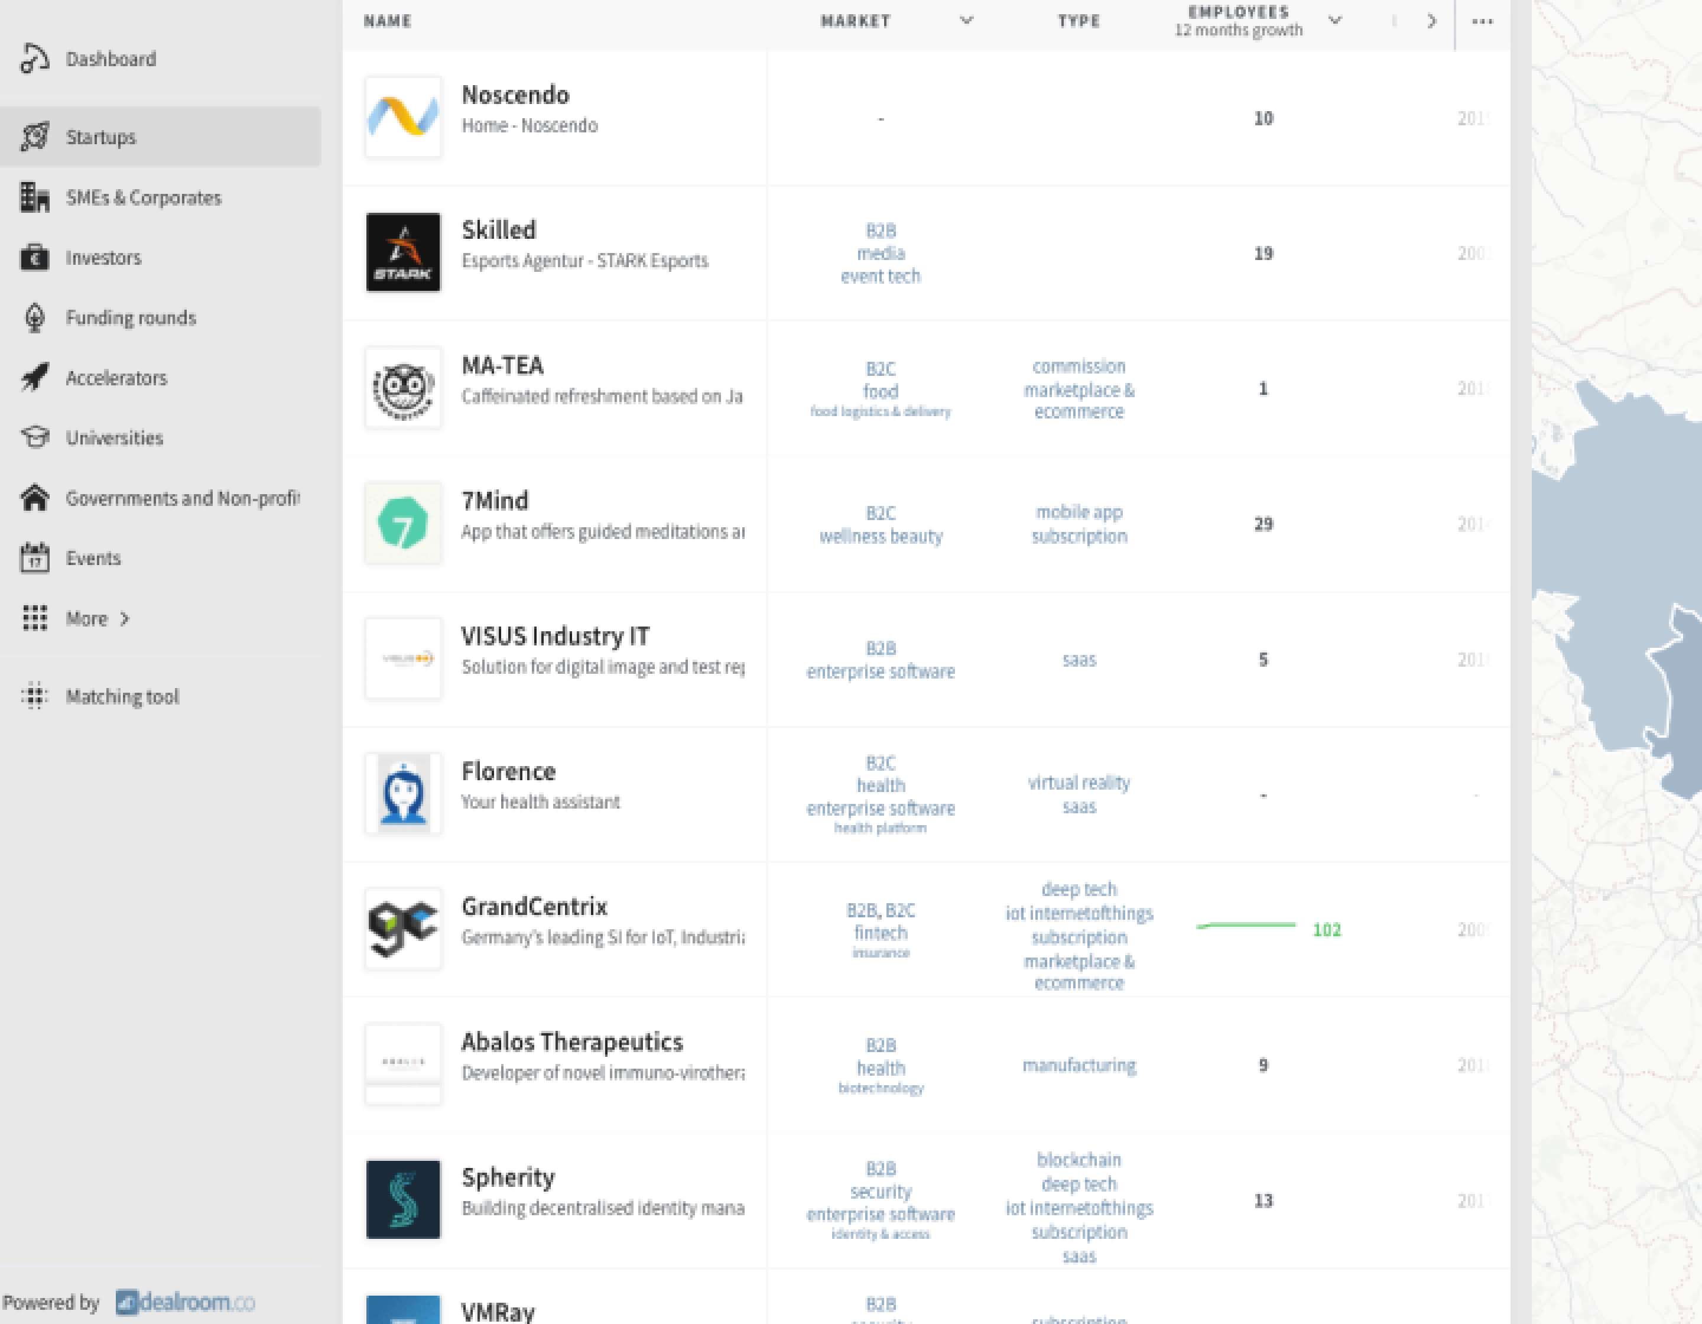Click the Accelerators rocket icon
This screenshot has height=1324, width=1702.
pyautogui.click(x=34, y=378)
